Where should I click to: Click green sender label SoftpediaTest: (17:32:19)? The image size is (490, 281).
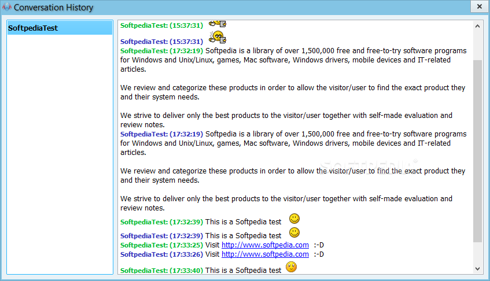161,51
